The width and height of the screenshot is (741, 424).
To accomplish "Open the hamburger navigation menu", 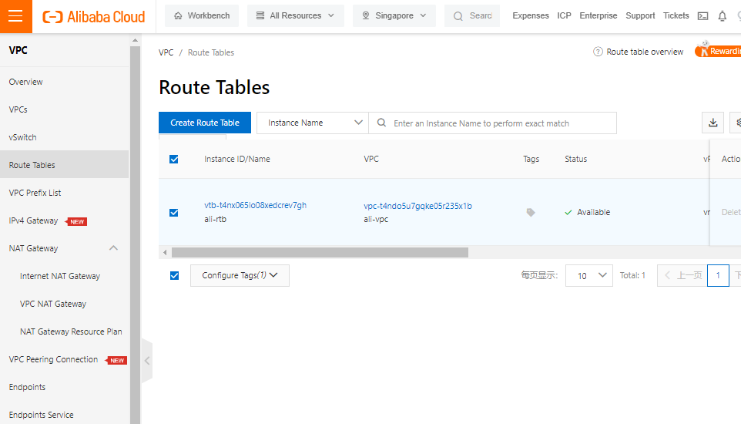I will 15,16.
